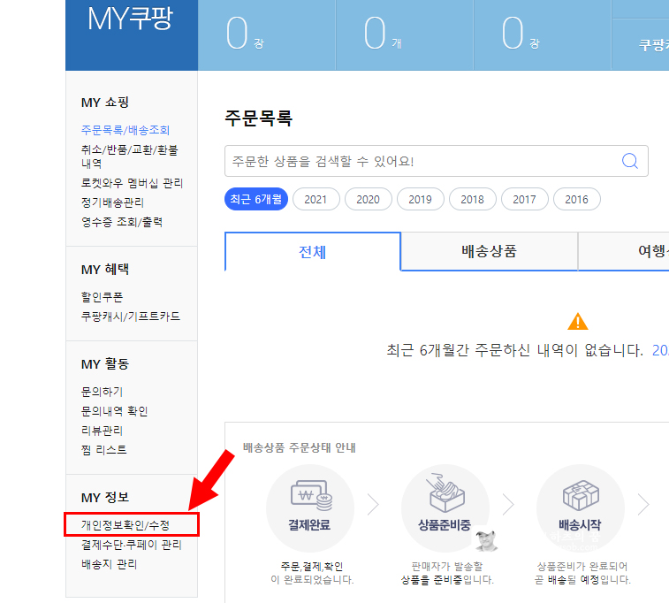669x603 pixels.
Task: Filter orders by year 2017
Action: [x=524, y=199]
